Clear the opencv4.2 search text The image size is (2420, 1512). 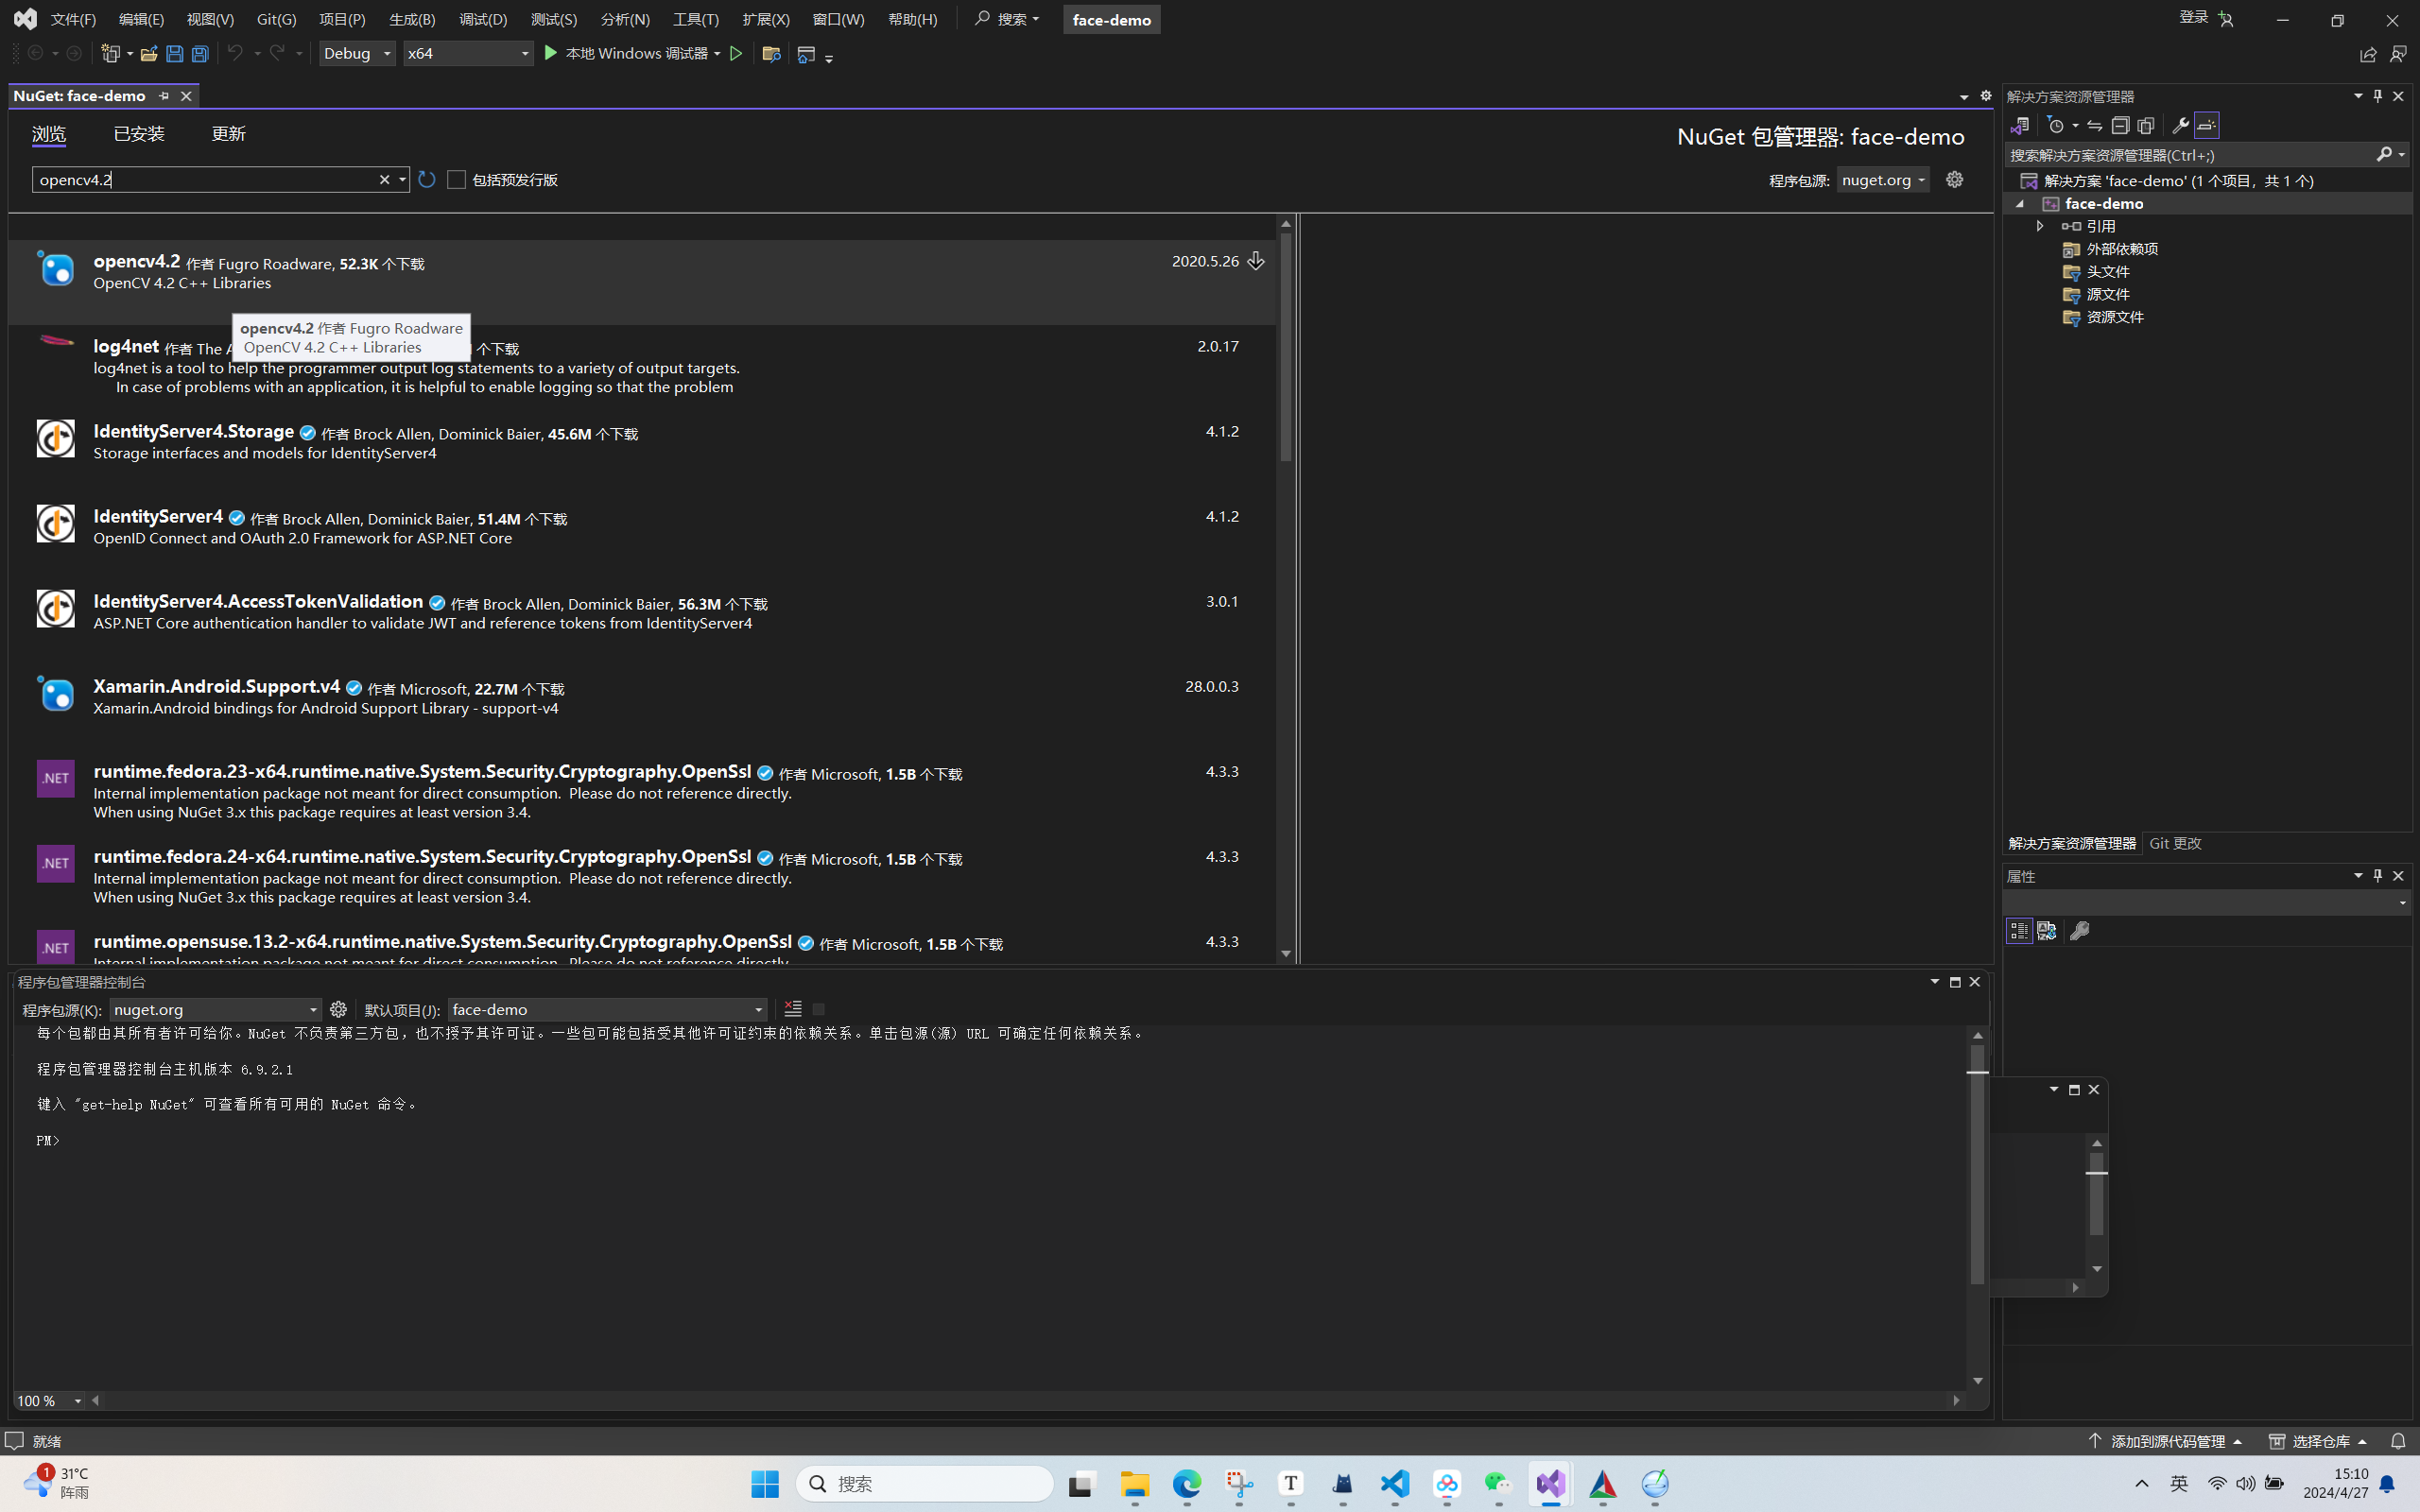coord(385,179)
